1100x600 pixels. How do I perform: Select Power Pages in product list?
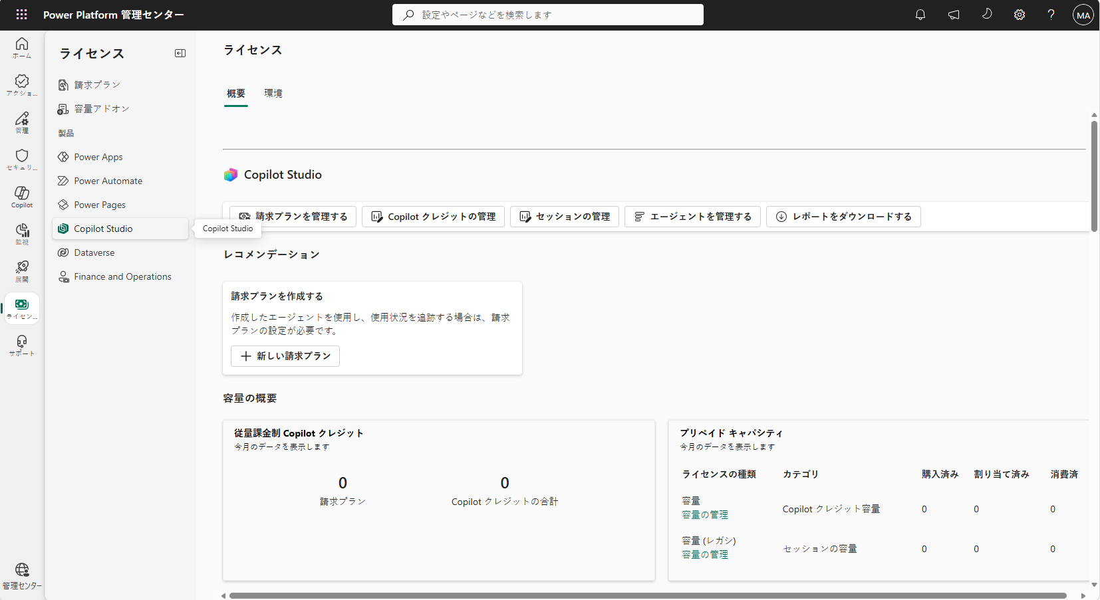pos(120,205)
